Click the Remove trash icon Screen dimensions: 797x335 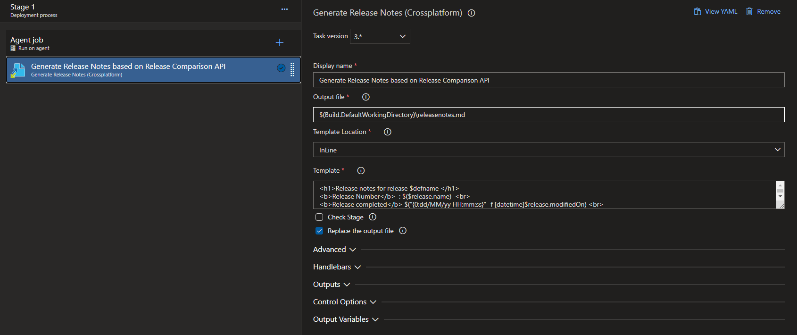point(749,11)
